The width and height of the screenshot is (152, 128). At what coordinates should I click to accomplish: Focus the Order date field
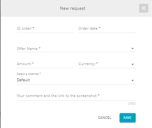click(107, 28)
